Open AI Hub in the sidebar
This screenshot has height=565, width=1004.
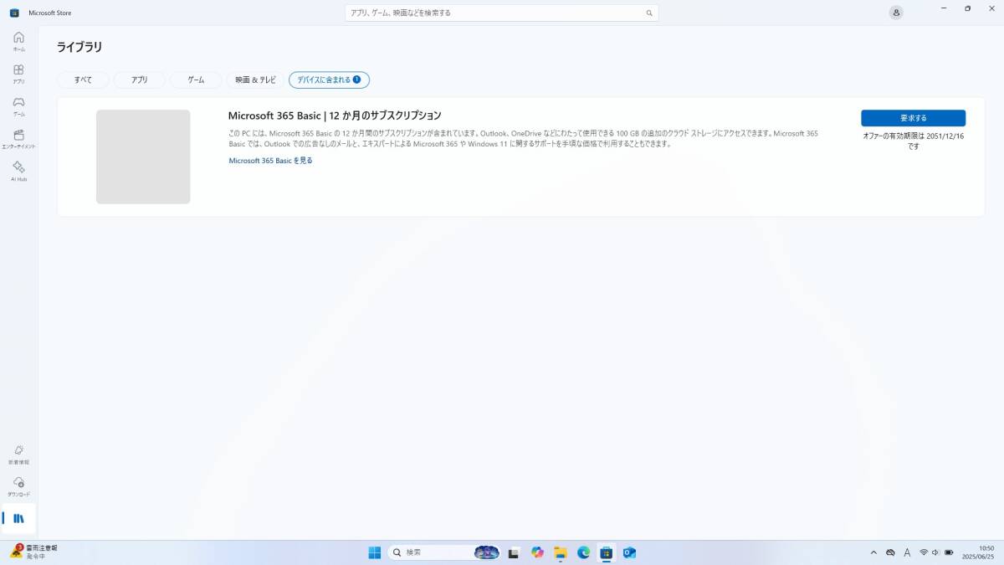pos(18,172)
